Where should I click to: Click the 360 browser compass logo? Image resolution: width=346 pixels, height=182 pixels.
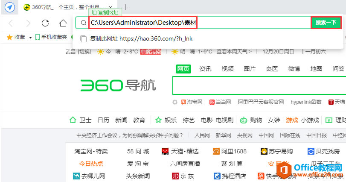(x=10, y=7)
